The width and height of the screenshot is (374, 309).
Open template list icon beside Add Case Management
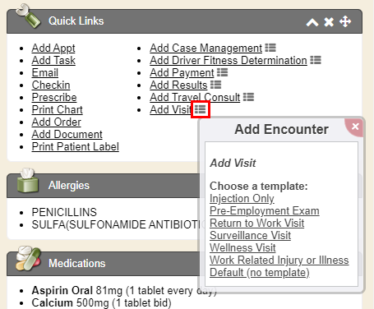[x=270, y=48]
